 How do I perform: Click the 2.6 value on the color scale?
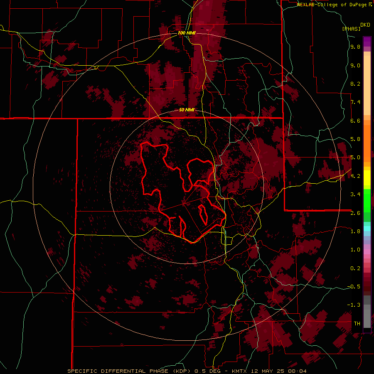tap(355, 213)
